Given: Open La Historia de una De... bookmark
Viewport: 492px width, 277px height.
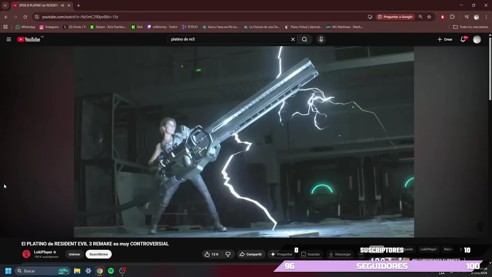Looking at the screenshot, I should click(x=261, y=27).
